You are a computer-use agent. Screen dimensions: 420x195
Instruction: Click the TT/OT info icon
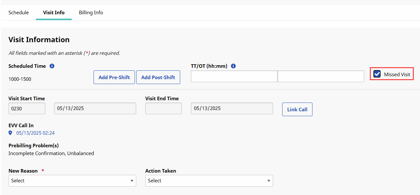tap(233, 66)
